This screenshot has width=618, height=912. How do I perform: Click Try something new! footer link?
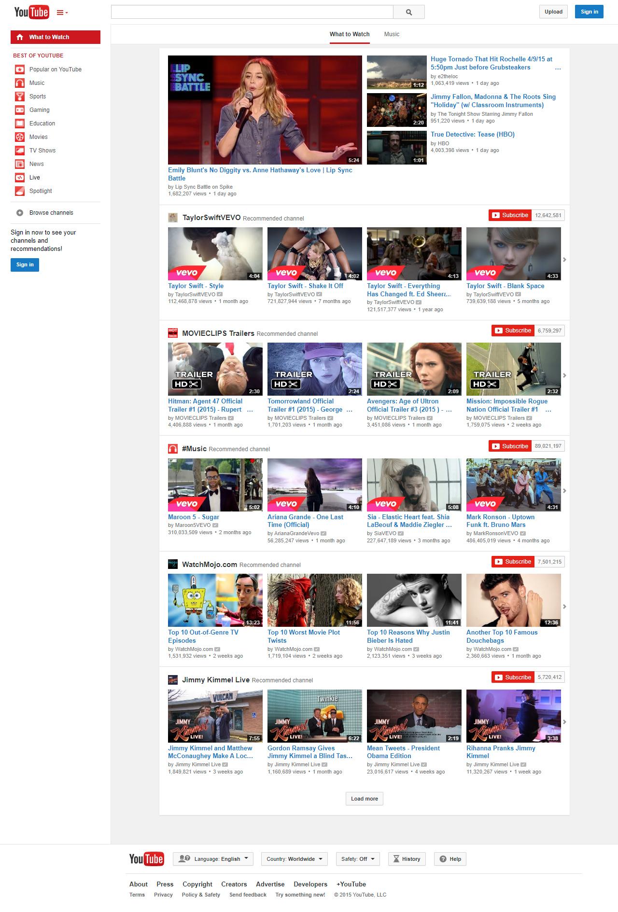pos(300,895)
